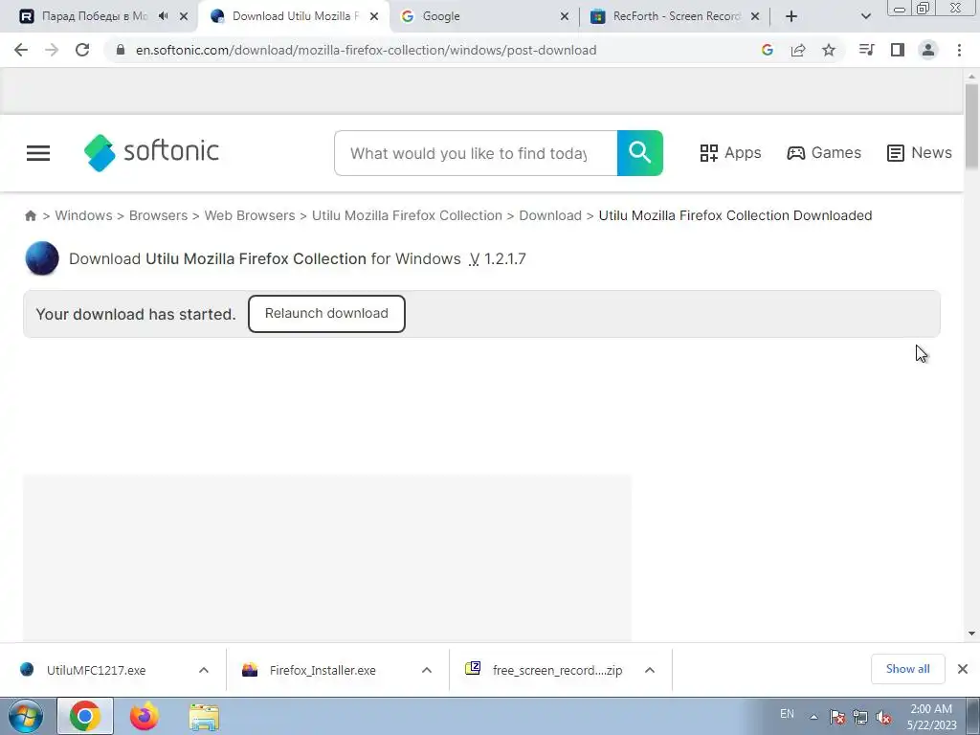Viewport: 980px width, 735px height.
Task: Close the Парад Победы tab
Action: click(184, 16)
